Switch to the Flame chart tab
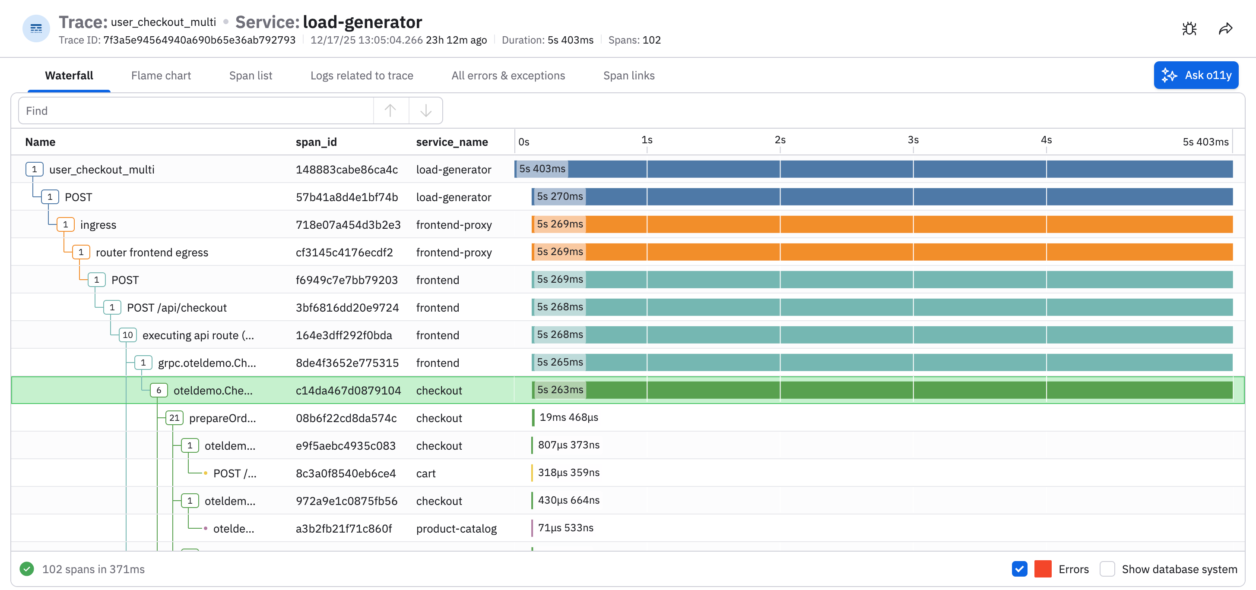Image resolution: width=1256 pixels, height=590 pixels. click(161, 76)
